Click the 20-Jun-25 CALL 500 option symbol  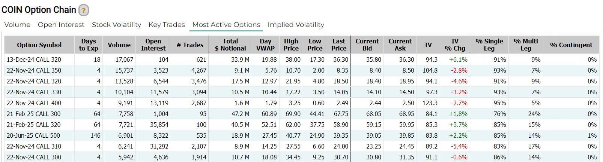point(33,135)
